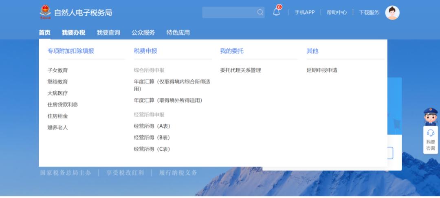Select 住房租金 deduction item
Viewport: 440px width, 198px height.
click(x=57, y=116)
